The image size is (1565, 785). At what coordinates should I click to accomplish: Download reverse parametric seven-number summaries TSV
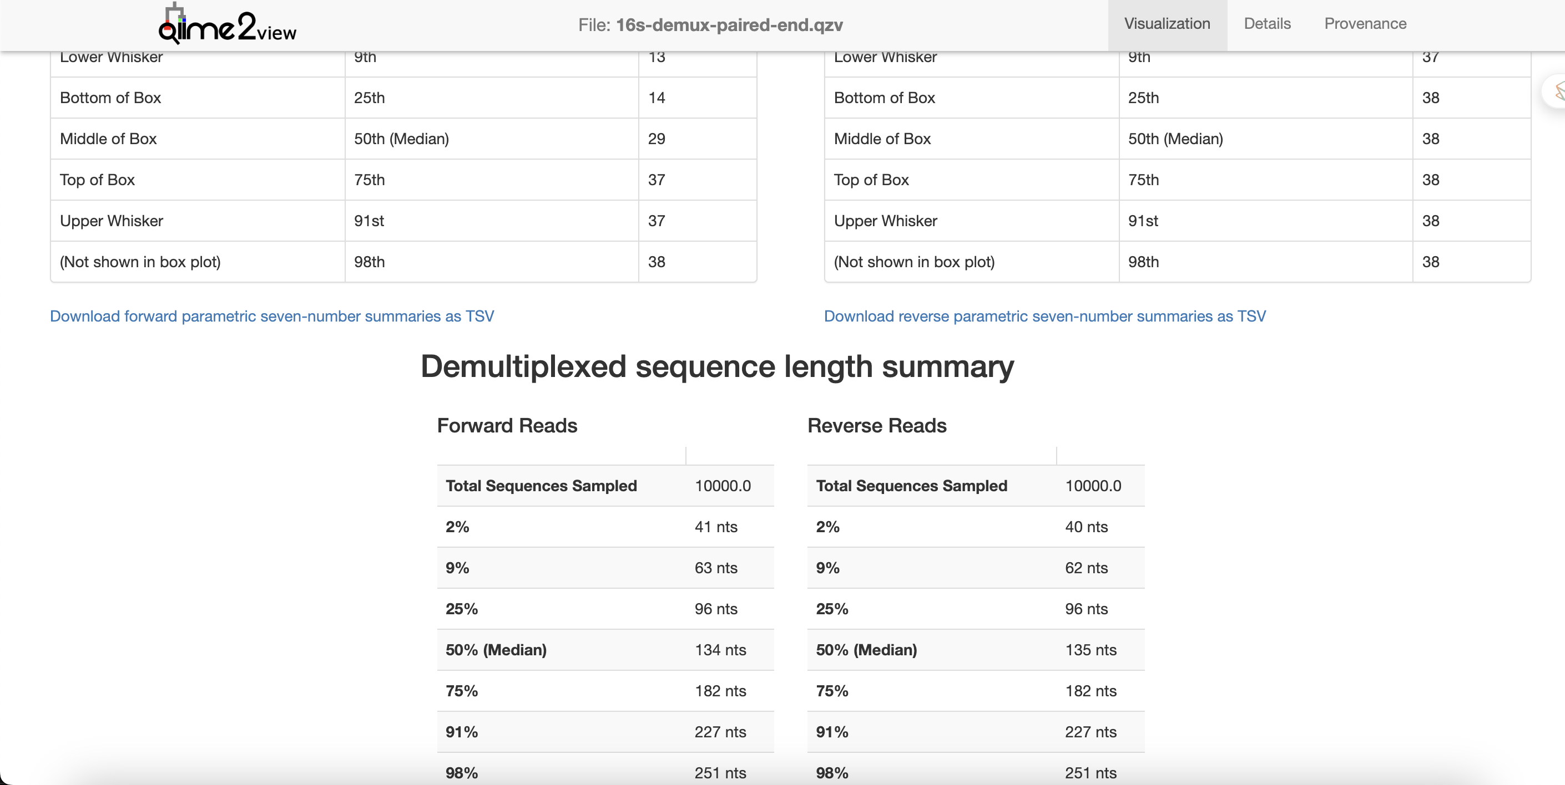tap(1044, 317)
